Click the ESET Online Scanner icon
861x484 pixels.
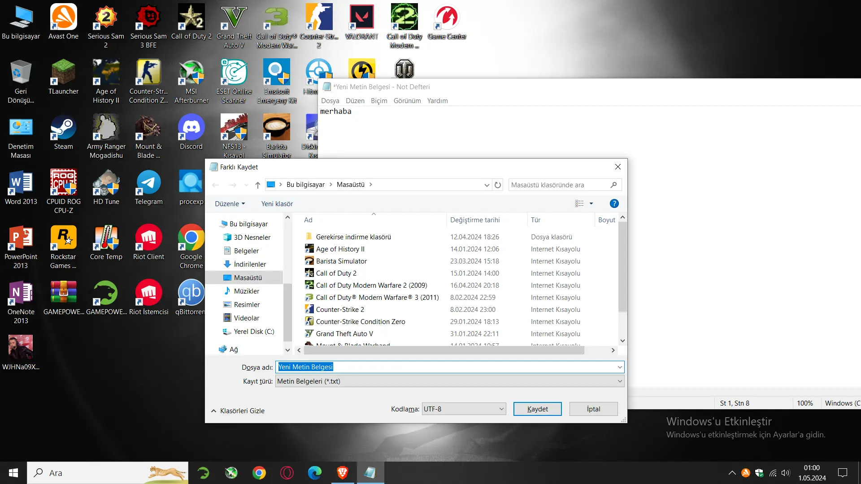point(234,81)
